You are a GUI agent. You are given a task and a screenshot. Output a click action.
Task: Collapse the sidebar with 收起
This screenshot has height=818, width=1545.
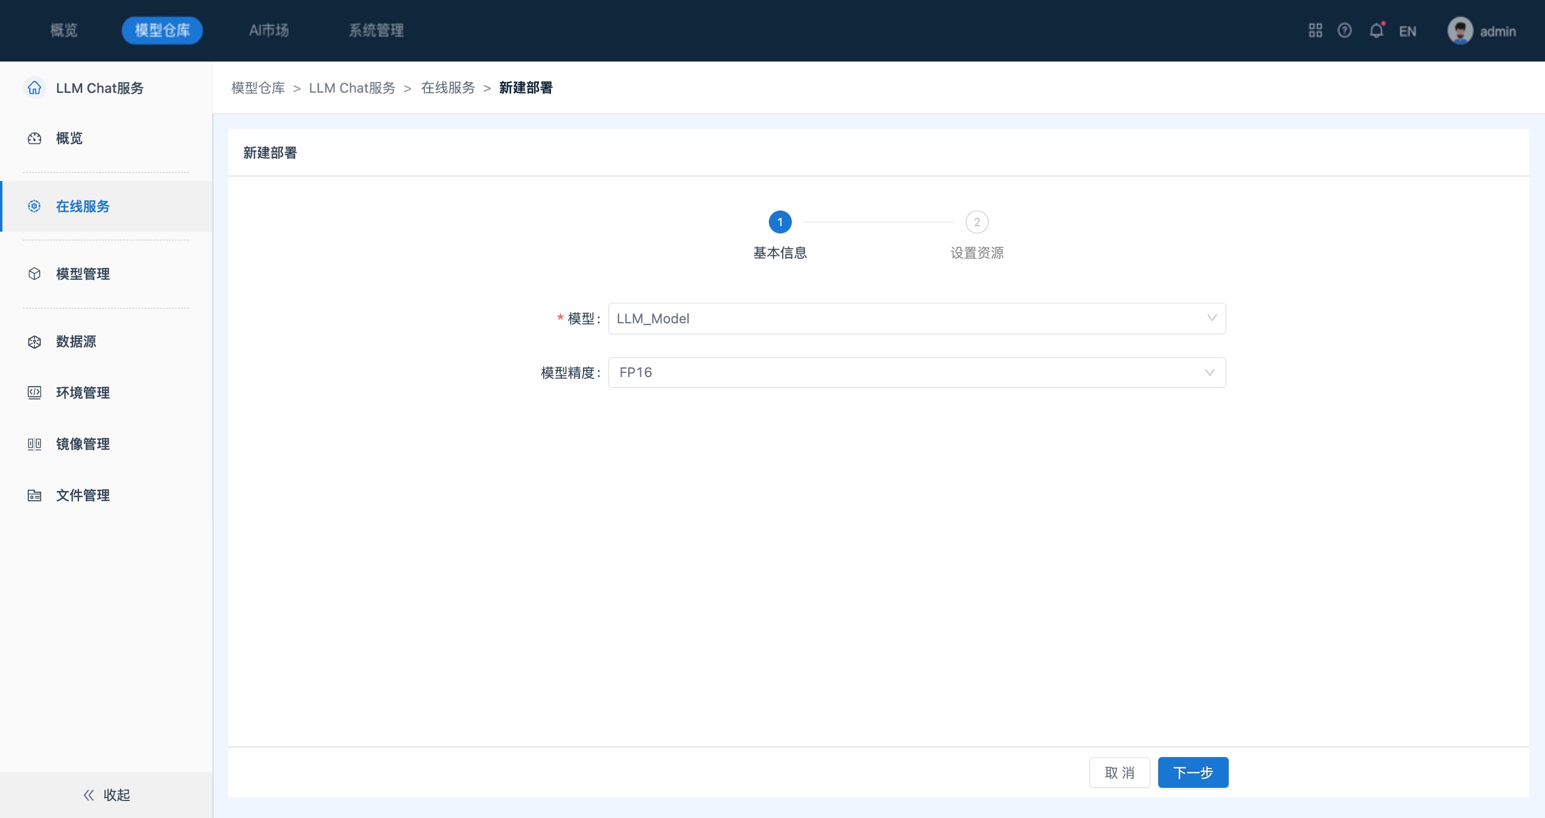tap(106, 795)
